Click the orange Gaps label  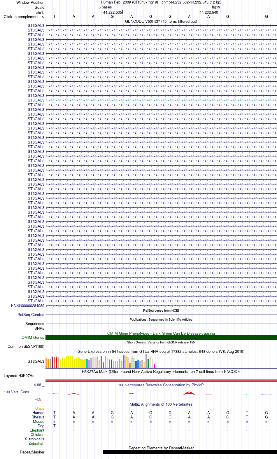(40, 408)
